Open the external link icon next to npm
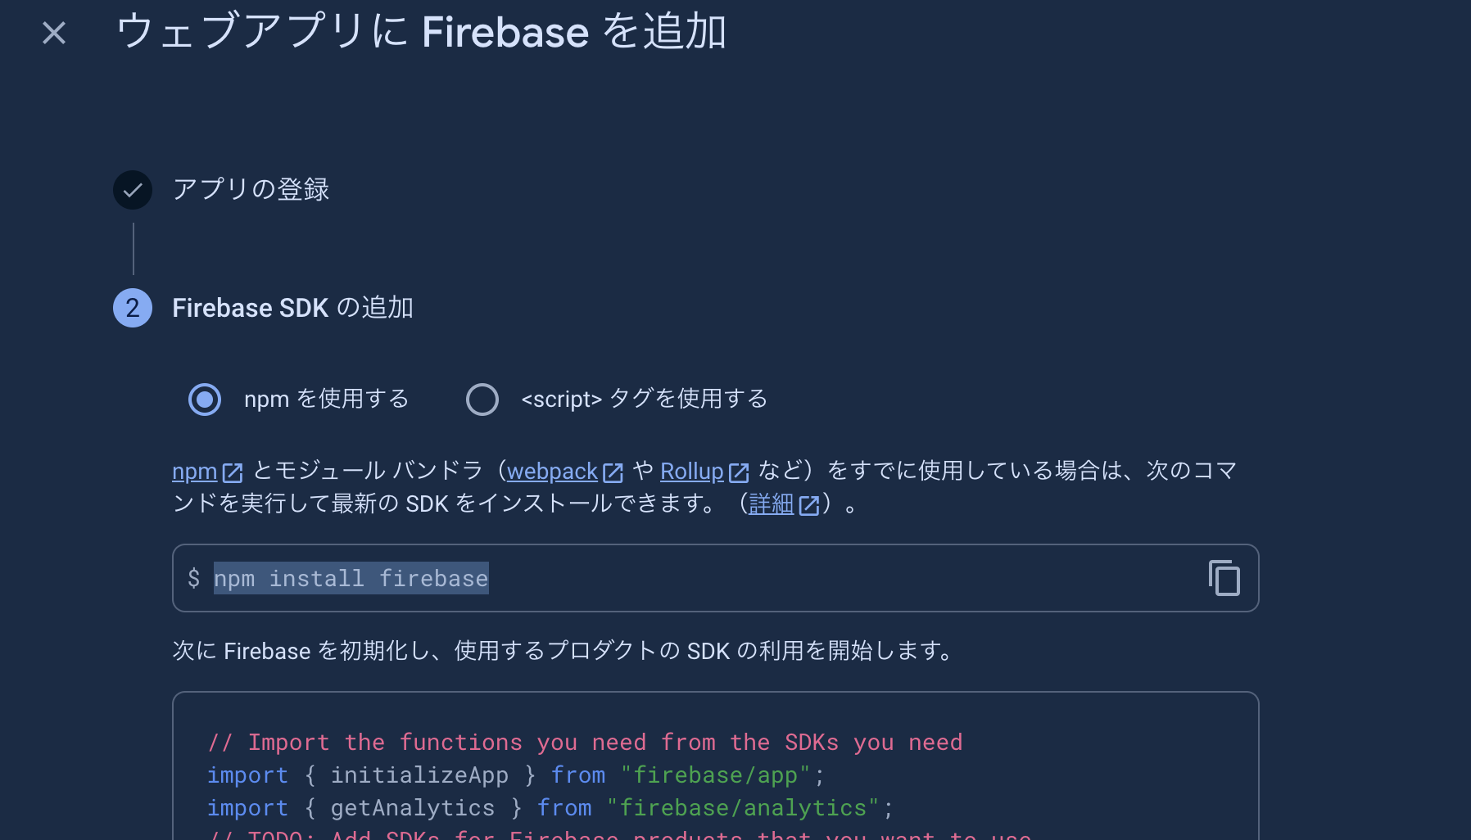Viewport: 1471px width, 840px height. click(x=232, y=471)
